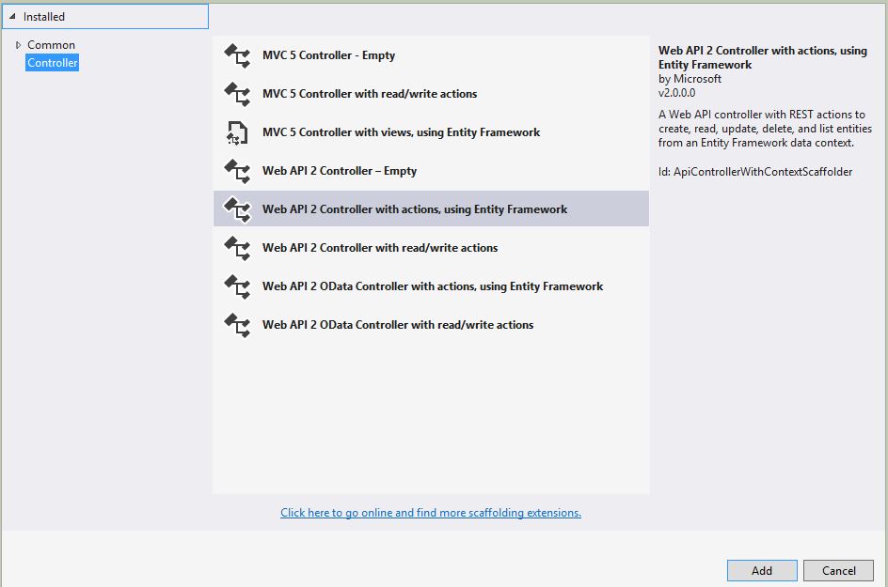Open the online scaffolding extensions link
888x587 pixels.
tap(431, 513)
